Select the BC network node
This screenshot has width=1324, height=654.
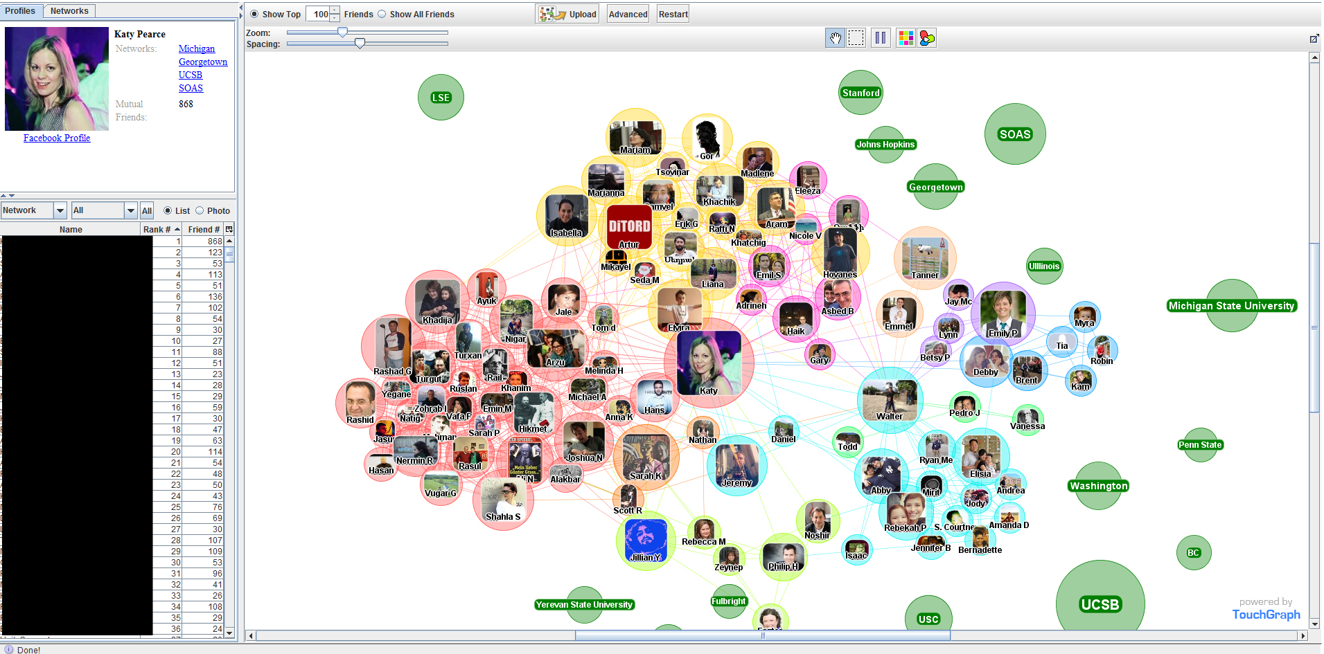[x=1194, y=553]
